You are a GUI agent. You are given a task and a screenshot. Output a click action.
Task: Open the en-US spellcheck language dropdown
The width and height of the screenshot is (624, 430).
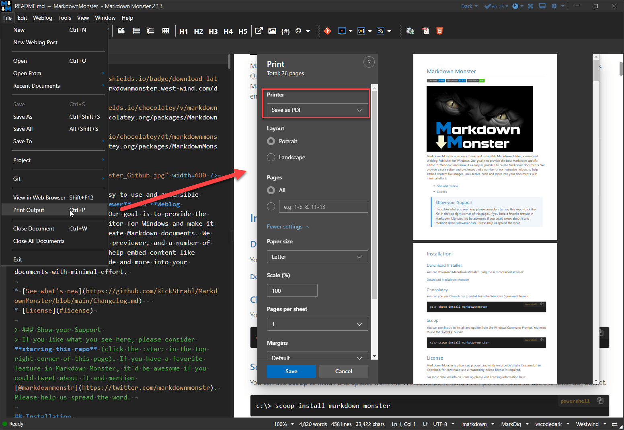tap(496, 6)
